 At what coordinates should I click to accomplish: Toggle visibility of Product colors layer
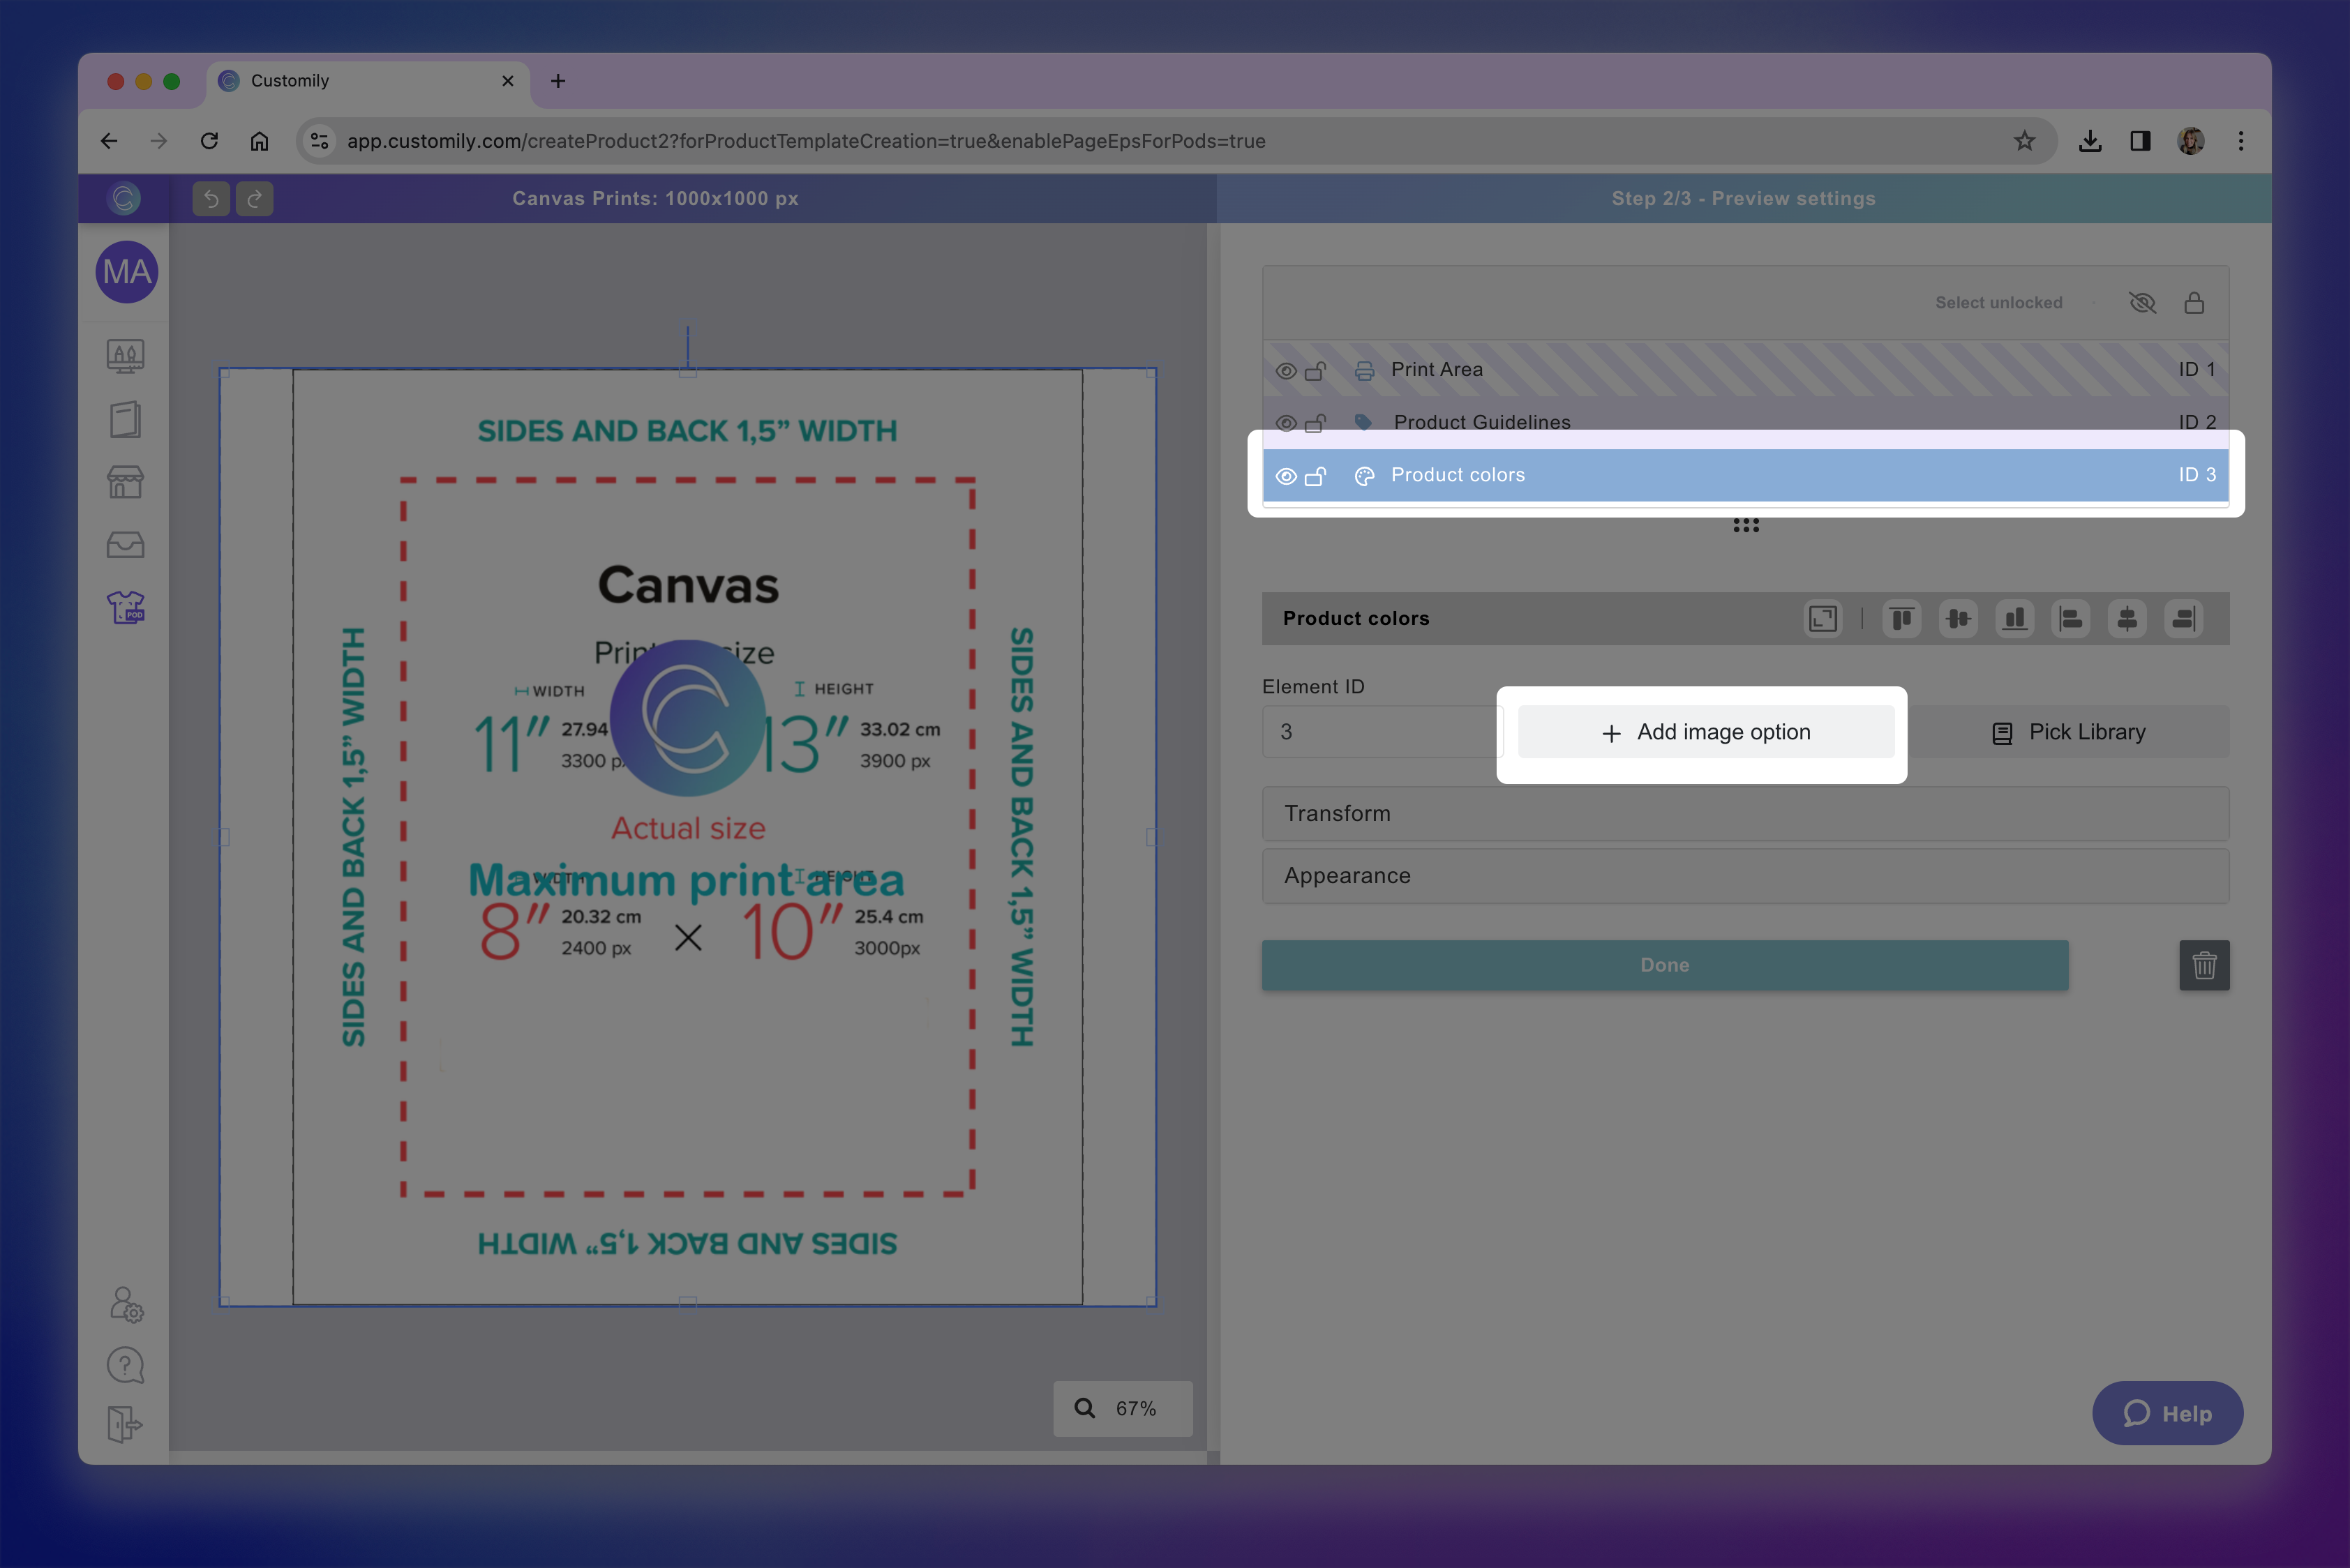pyautogui.click(x=1287, y=476)
